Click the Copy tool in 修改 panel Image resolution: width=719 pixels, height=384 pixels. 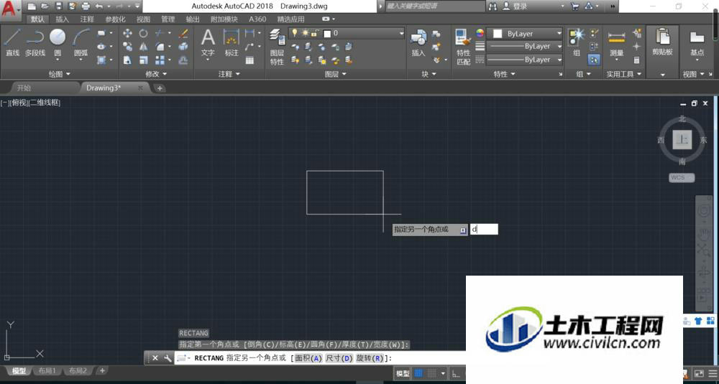[127, 47]
